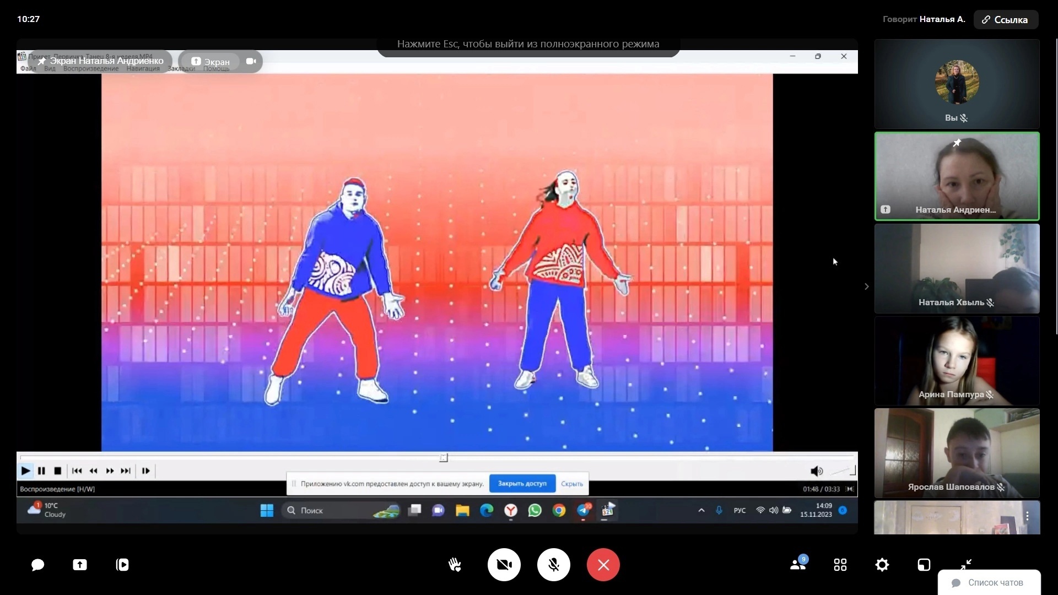Select the Наталья Андриенко video tile

957,176
